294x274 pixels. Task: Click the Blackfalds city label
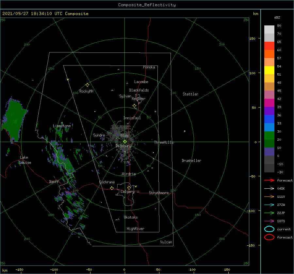[139, 90]
